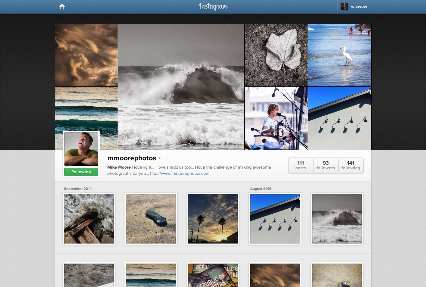Toggle the green Following button
This screenshot has width=426, height=287.
(81, 172)
